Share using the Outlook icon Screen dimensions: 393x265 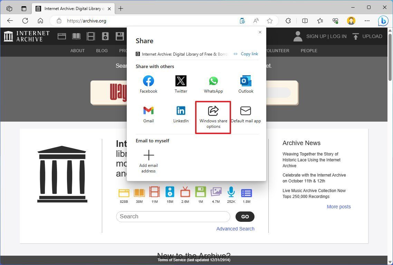pyautogui.click(x=246, y=81)
